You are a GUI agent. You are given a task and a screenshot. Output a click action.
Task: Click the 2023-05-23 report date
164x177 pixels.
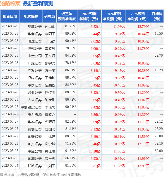click(10, 143)
